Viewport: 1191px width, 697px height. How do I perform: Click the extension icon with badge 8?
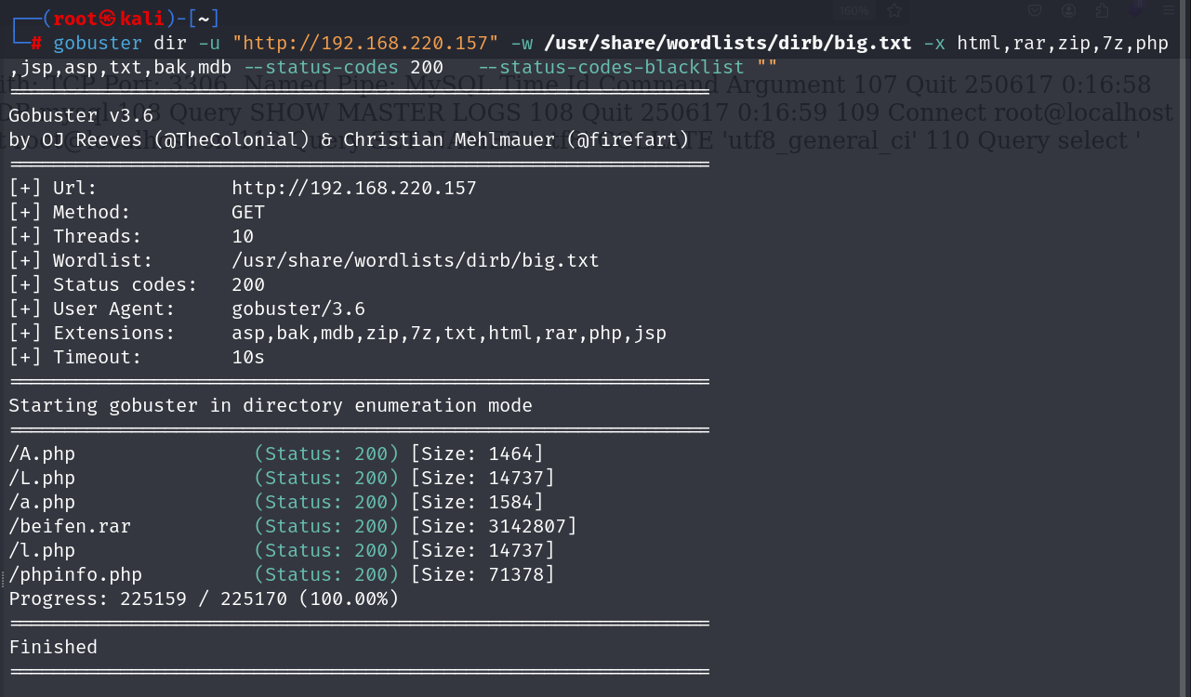[1137, 9]
